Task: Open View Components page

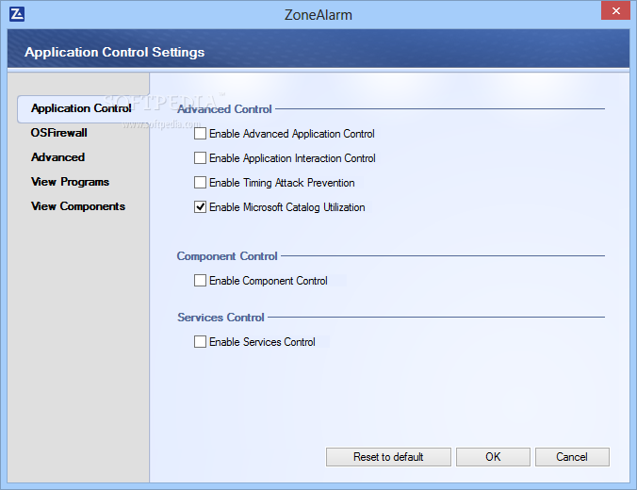Action: [x=78, y=206]
